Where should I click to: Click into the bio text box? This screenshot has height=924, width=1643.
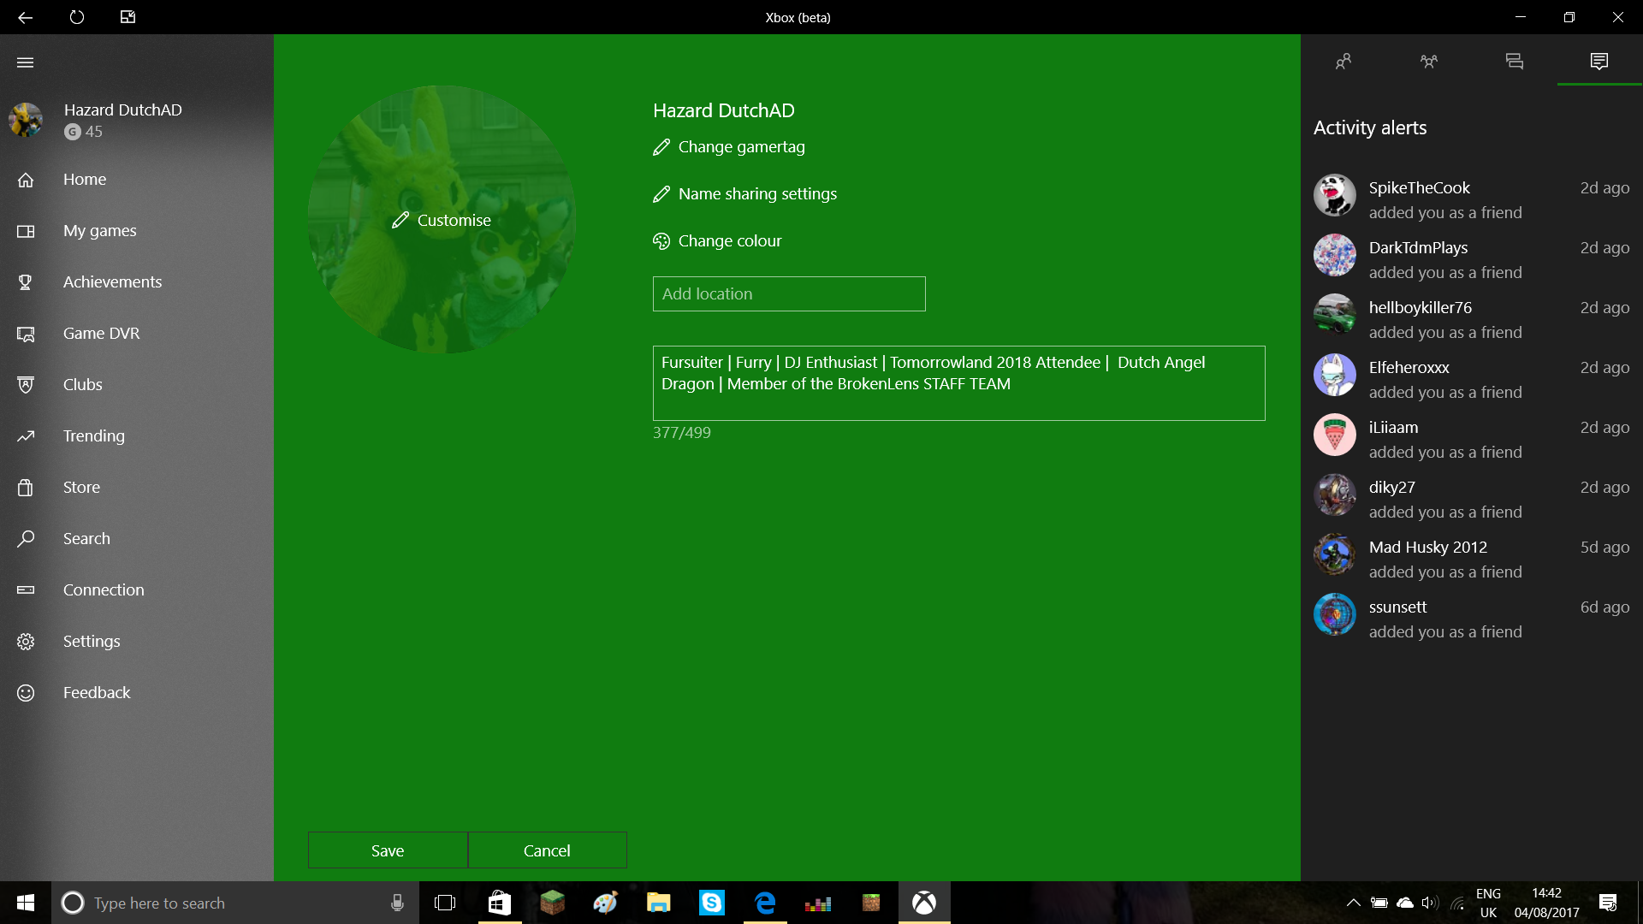pyautogui.click(x=958, y=383)
